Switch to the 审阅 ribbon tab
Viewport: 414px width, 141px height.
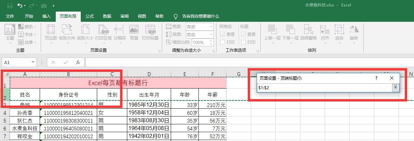[x=125, y=16]
